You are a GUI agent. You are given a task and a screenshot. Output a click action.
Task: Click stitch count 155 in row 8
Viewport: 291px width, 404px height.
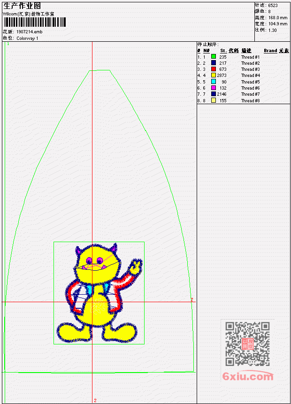[223, 101]
